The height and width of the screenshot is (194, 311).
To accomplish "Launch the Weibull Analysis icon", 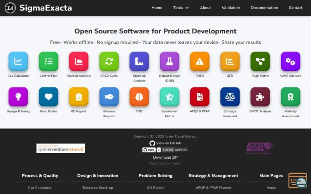I will (79, 61).
